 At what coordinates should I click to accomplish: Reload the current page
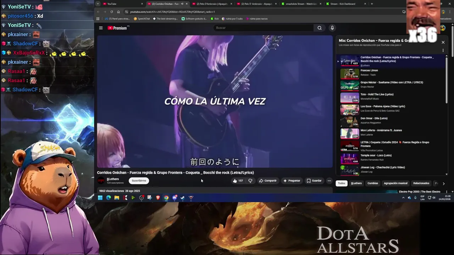[x=112, y=12]
